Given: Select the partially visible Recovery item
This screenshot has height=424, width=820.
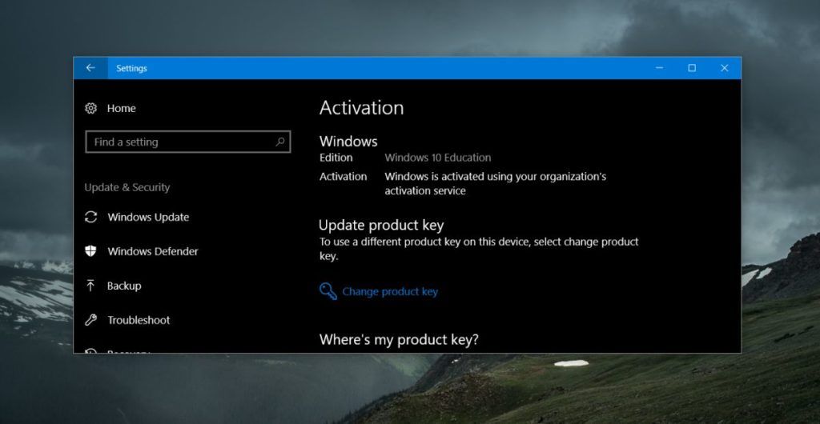Looking at the screenshot, I should pyautogui.click(x=128, y=350).
